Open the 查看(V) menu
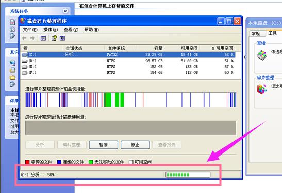 71,30
